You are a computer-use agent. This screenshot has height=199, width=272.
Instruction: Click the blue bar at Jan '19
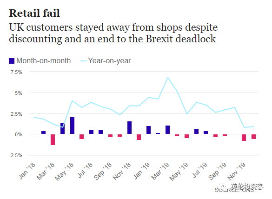point(148,130)
